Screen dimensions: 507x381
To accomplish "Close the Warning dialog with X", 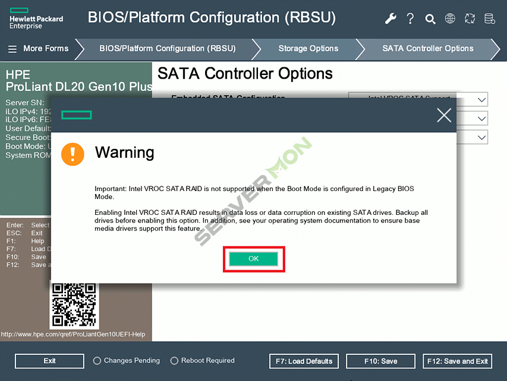I will (444, 115).
